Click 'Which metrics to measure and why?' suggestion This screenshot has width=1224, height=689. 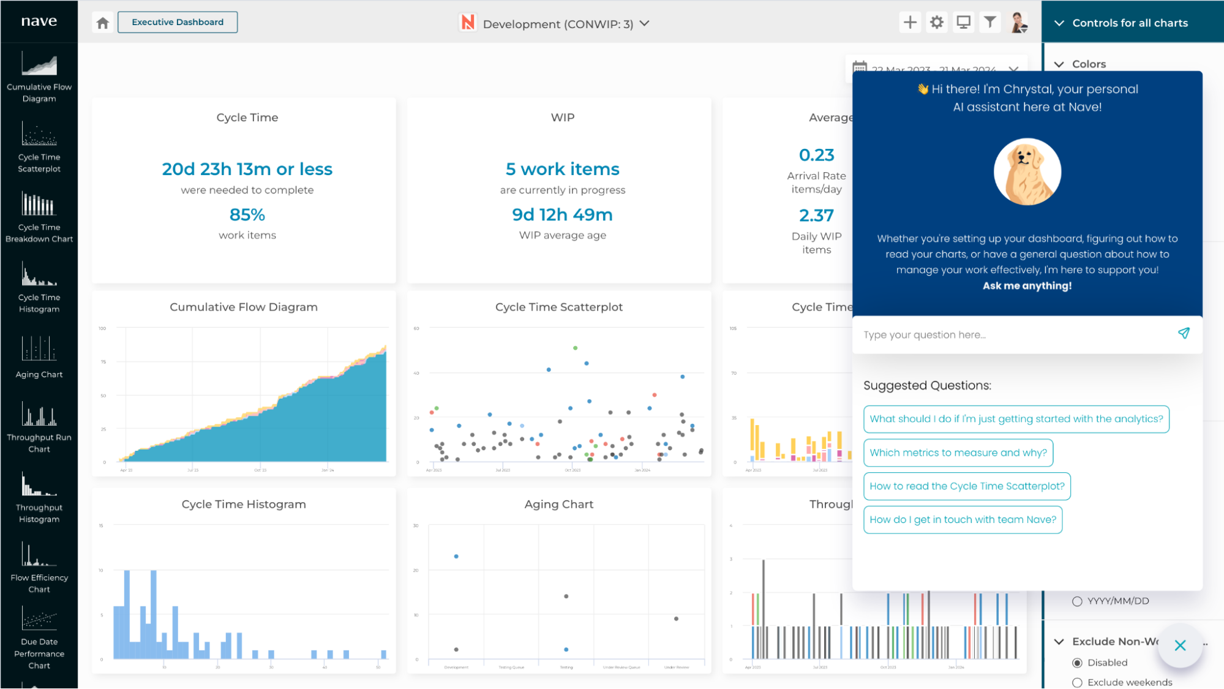coord(958,453)
